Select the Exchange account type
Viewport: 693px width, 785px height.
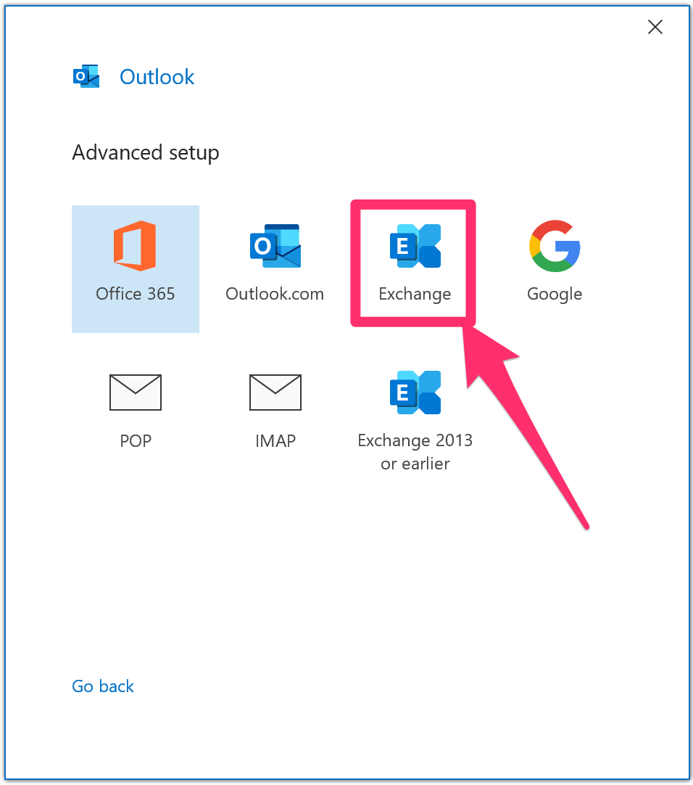pos(415,264)
